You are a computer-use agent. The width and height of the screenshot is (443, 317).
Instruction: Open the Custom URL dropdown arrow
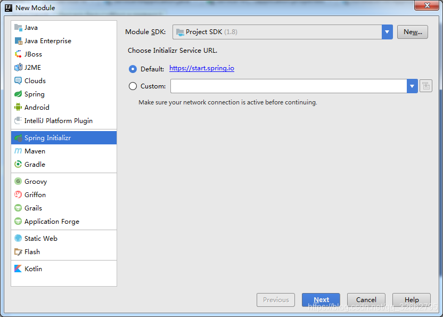tap(412, 86)
